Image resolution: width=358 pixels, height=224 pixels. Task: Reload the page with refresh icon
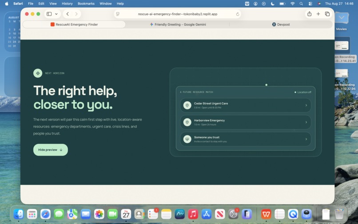238,14
